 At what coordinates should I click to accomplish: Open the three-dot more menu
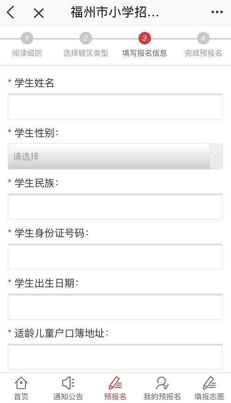tap(217, 12)
